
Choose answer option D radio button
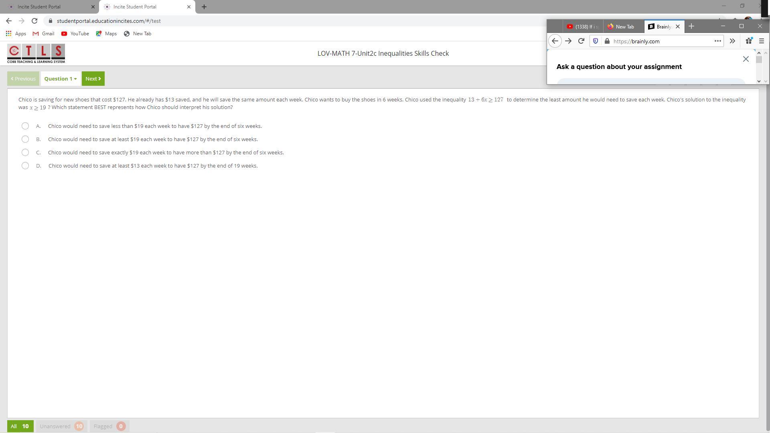(x=25, y=166)
